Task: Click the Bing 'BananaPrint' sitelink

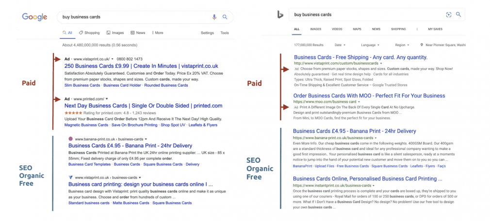Action: tap(303, 166)
